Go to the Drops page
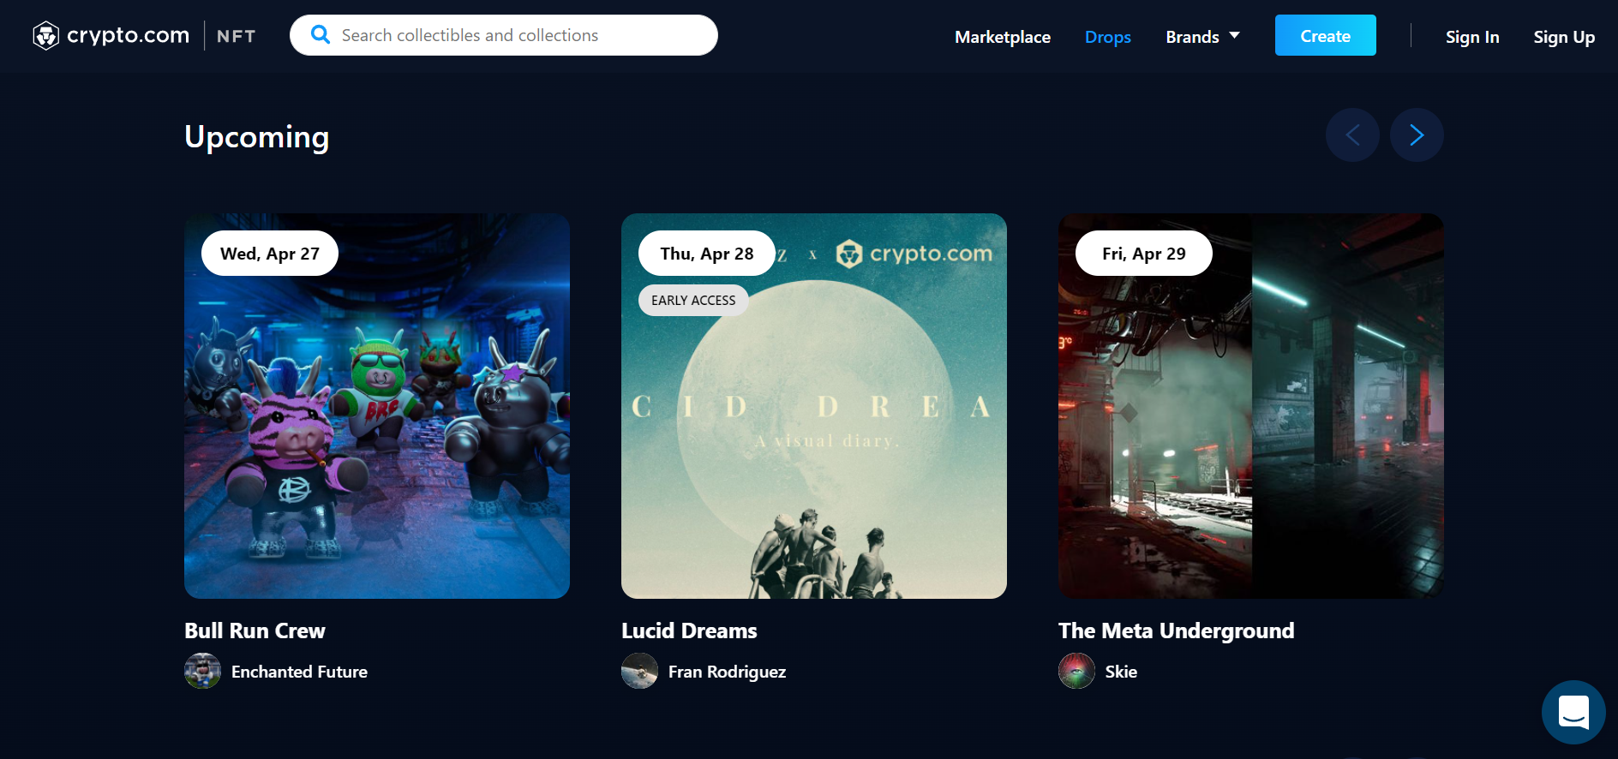1618x759 pixels. tap(1108, 37)
